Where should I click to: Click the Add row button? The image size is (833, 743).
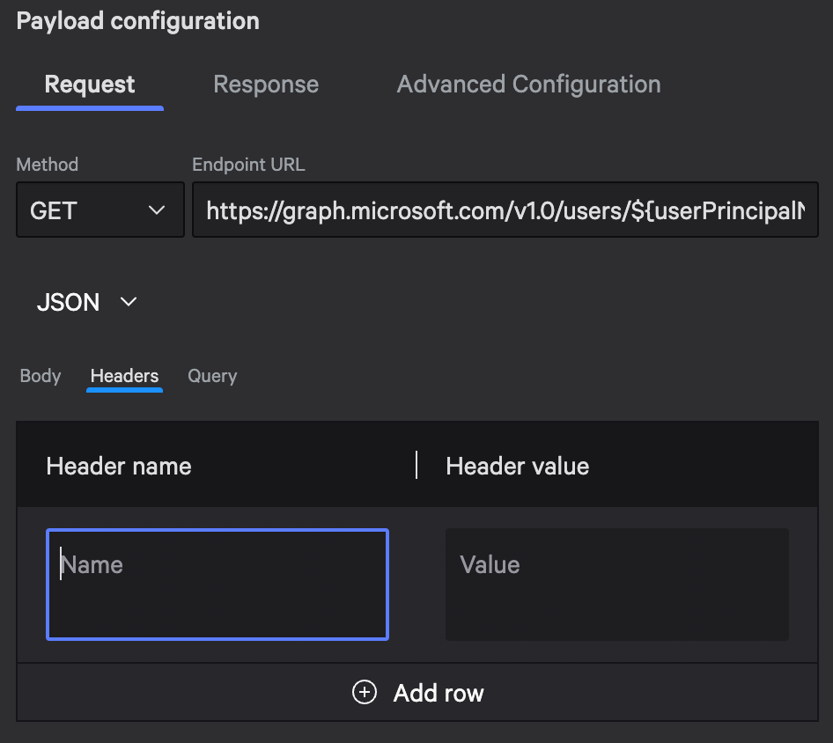click(x=416, y=693)
